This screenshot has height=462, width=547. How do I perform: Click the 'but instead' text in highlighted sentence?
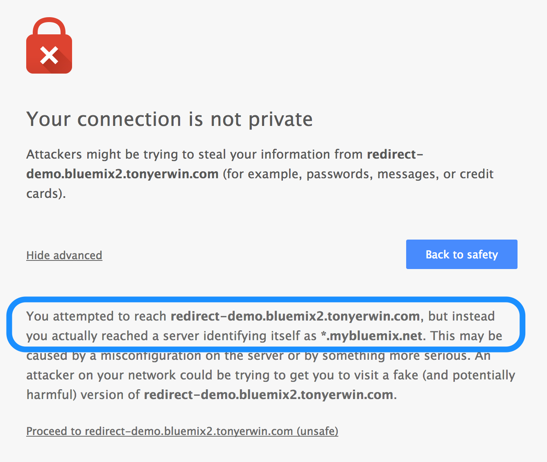pyautogui.click(x=461, y=316)
